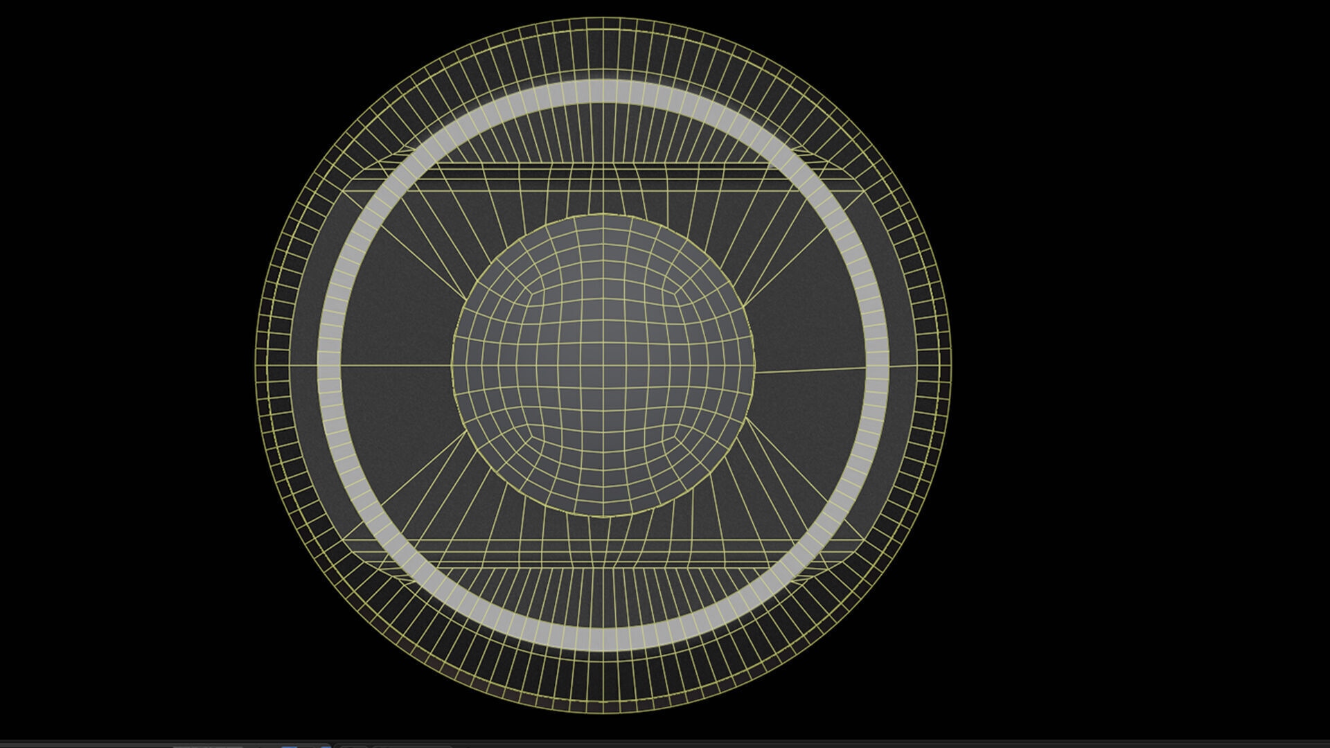The width and height of the screenshot is (1330, 748).
Task: Click the white ring's bottom section
Action: pyautogui.click(x=603, y=639)
